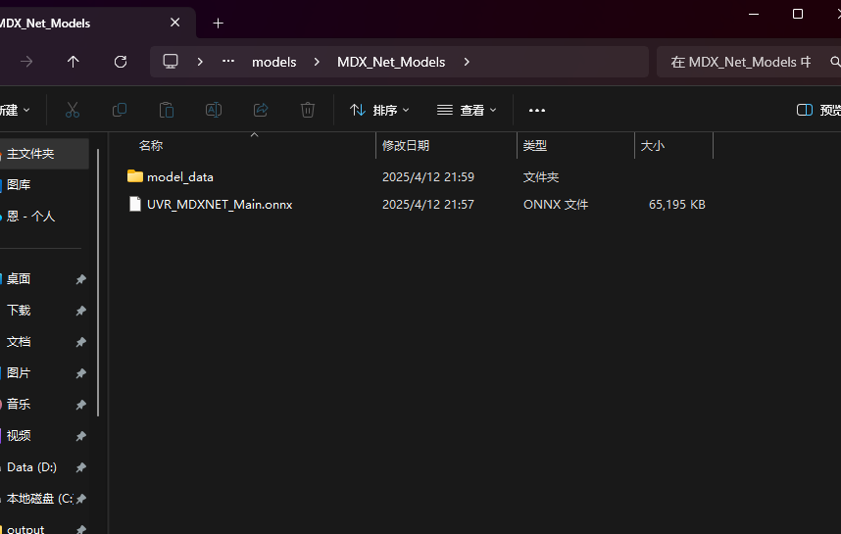Unpin 图片 using its pin icon
The height and width of the screenshot is (534, 841).
click(x=81, y=373)
